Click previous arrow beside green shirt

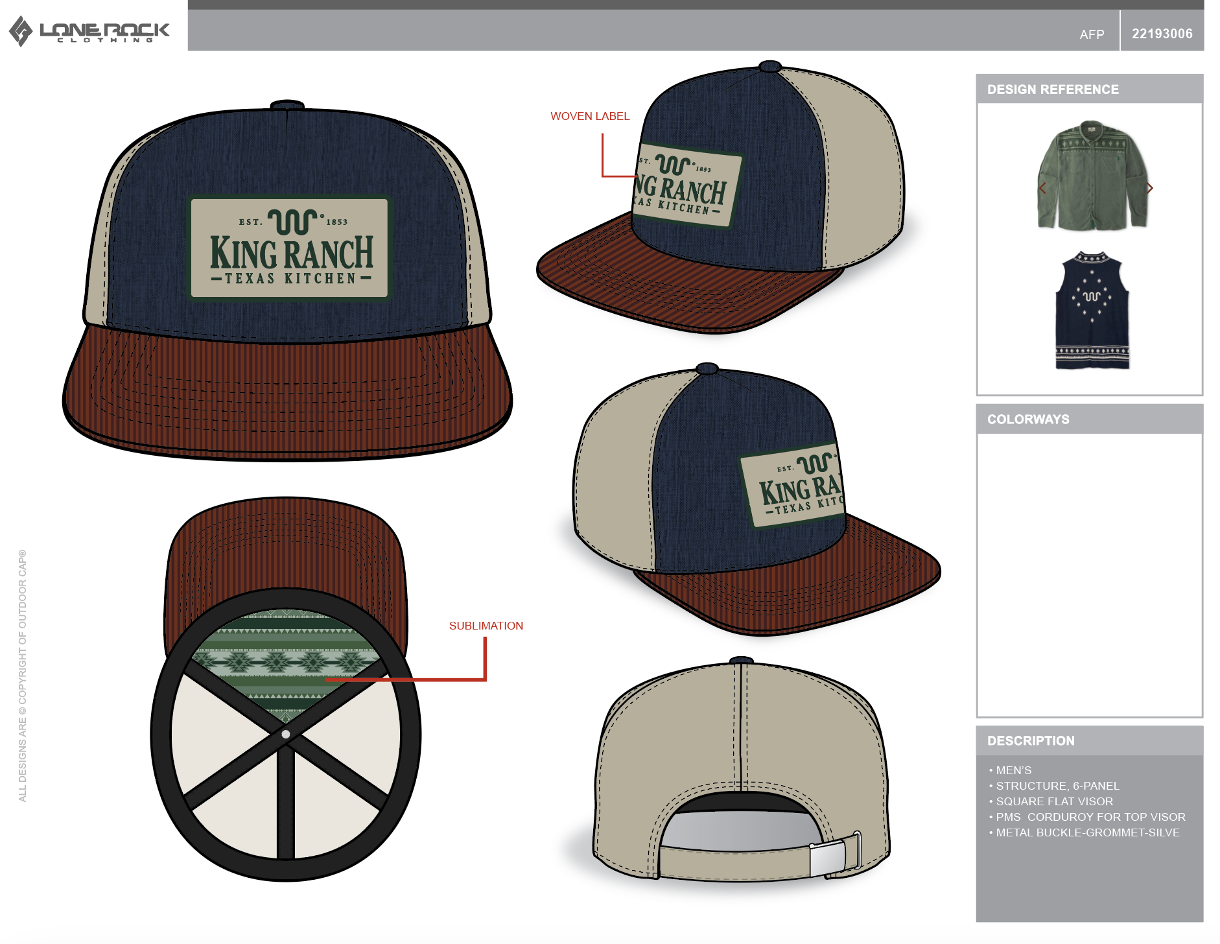1042,188
